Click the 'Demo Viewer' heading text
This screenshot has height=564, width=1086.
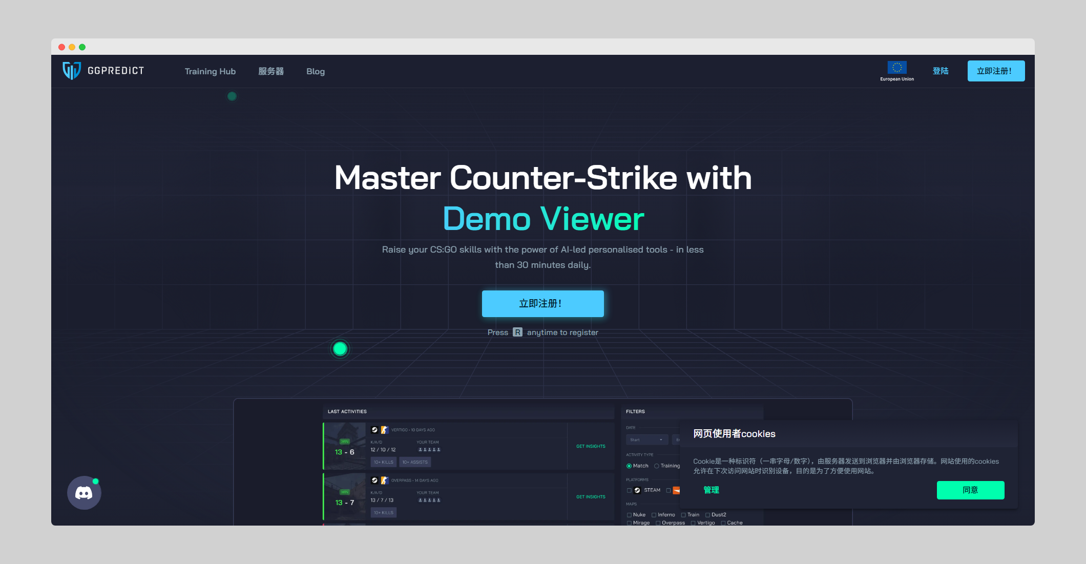click(543, 219)
